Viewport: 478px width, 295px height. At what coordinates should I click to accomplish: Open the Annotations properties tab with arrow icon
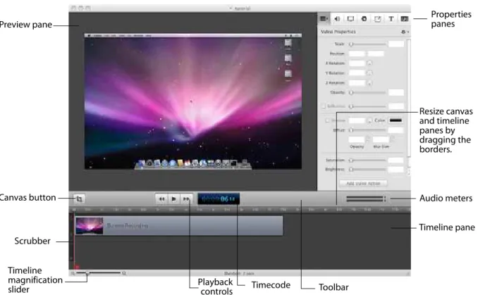pyautogui.click(x=377, y=19)
